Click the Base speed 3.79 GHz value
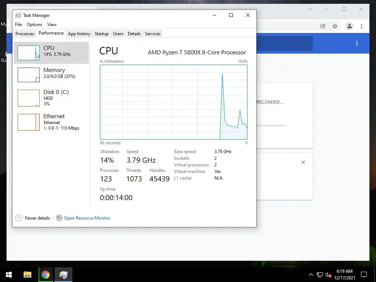This screenshot has width=376, height=282. (x=223, y=152)
